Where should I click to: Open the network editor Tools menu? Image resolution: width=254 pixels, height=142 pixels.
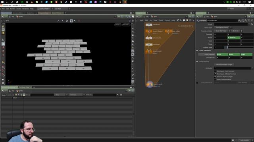(x=161, y=21)
